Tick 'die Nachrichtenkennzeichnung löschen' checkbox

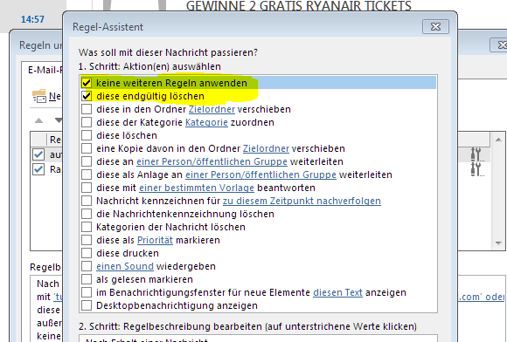coord(87,214)
